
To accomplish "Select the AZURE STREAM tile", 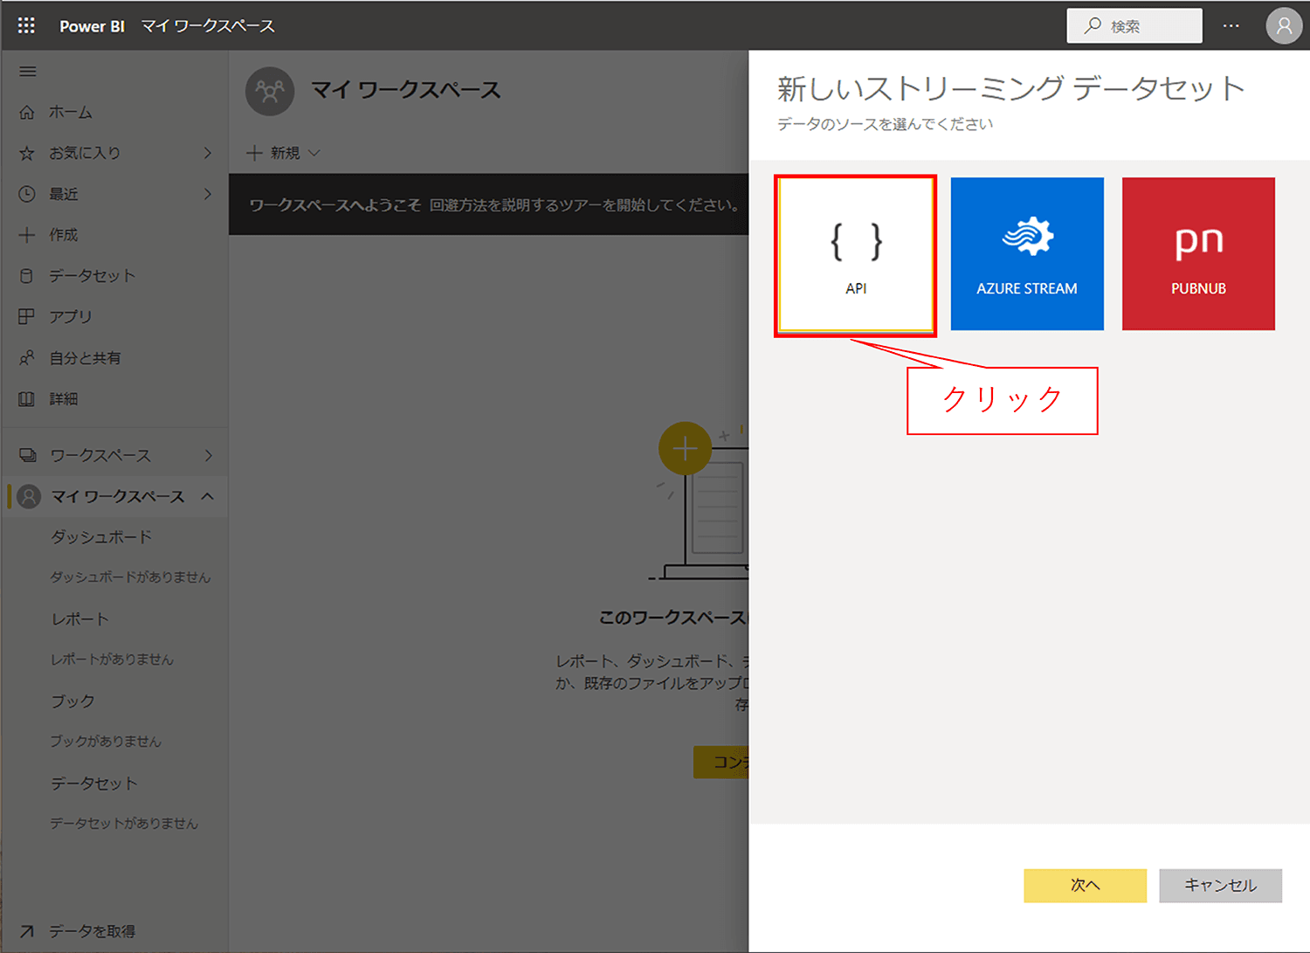I will click(x=1027, y=254).
